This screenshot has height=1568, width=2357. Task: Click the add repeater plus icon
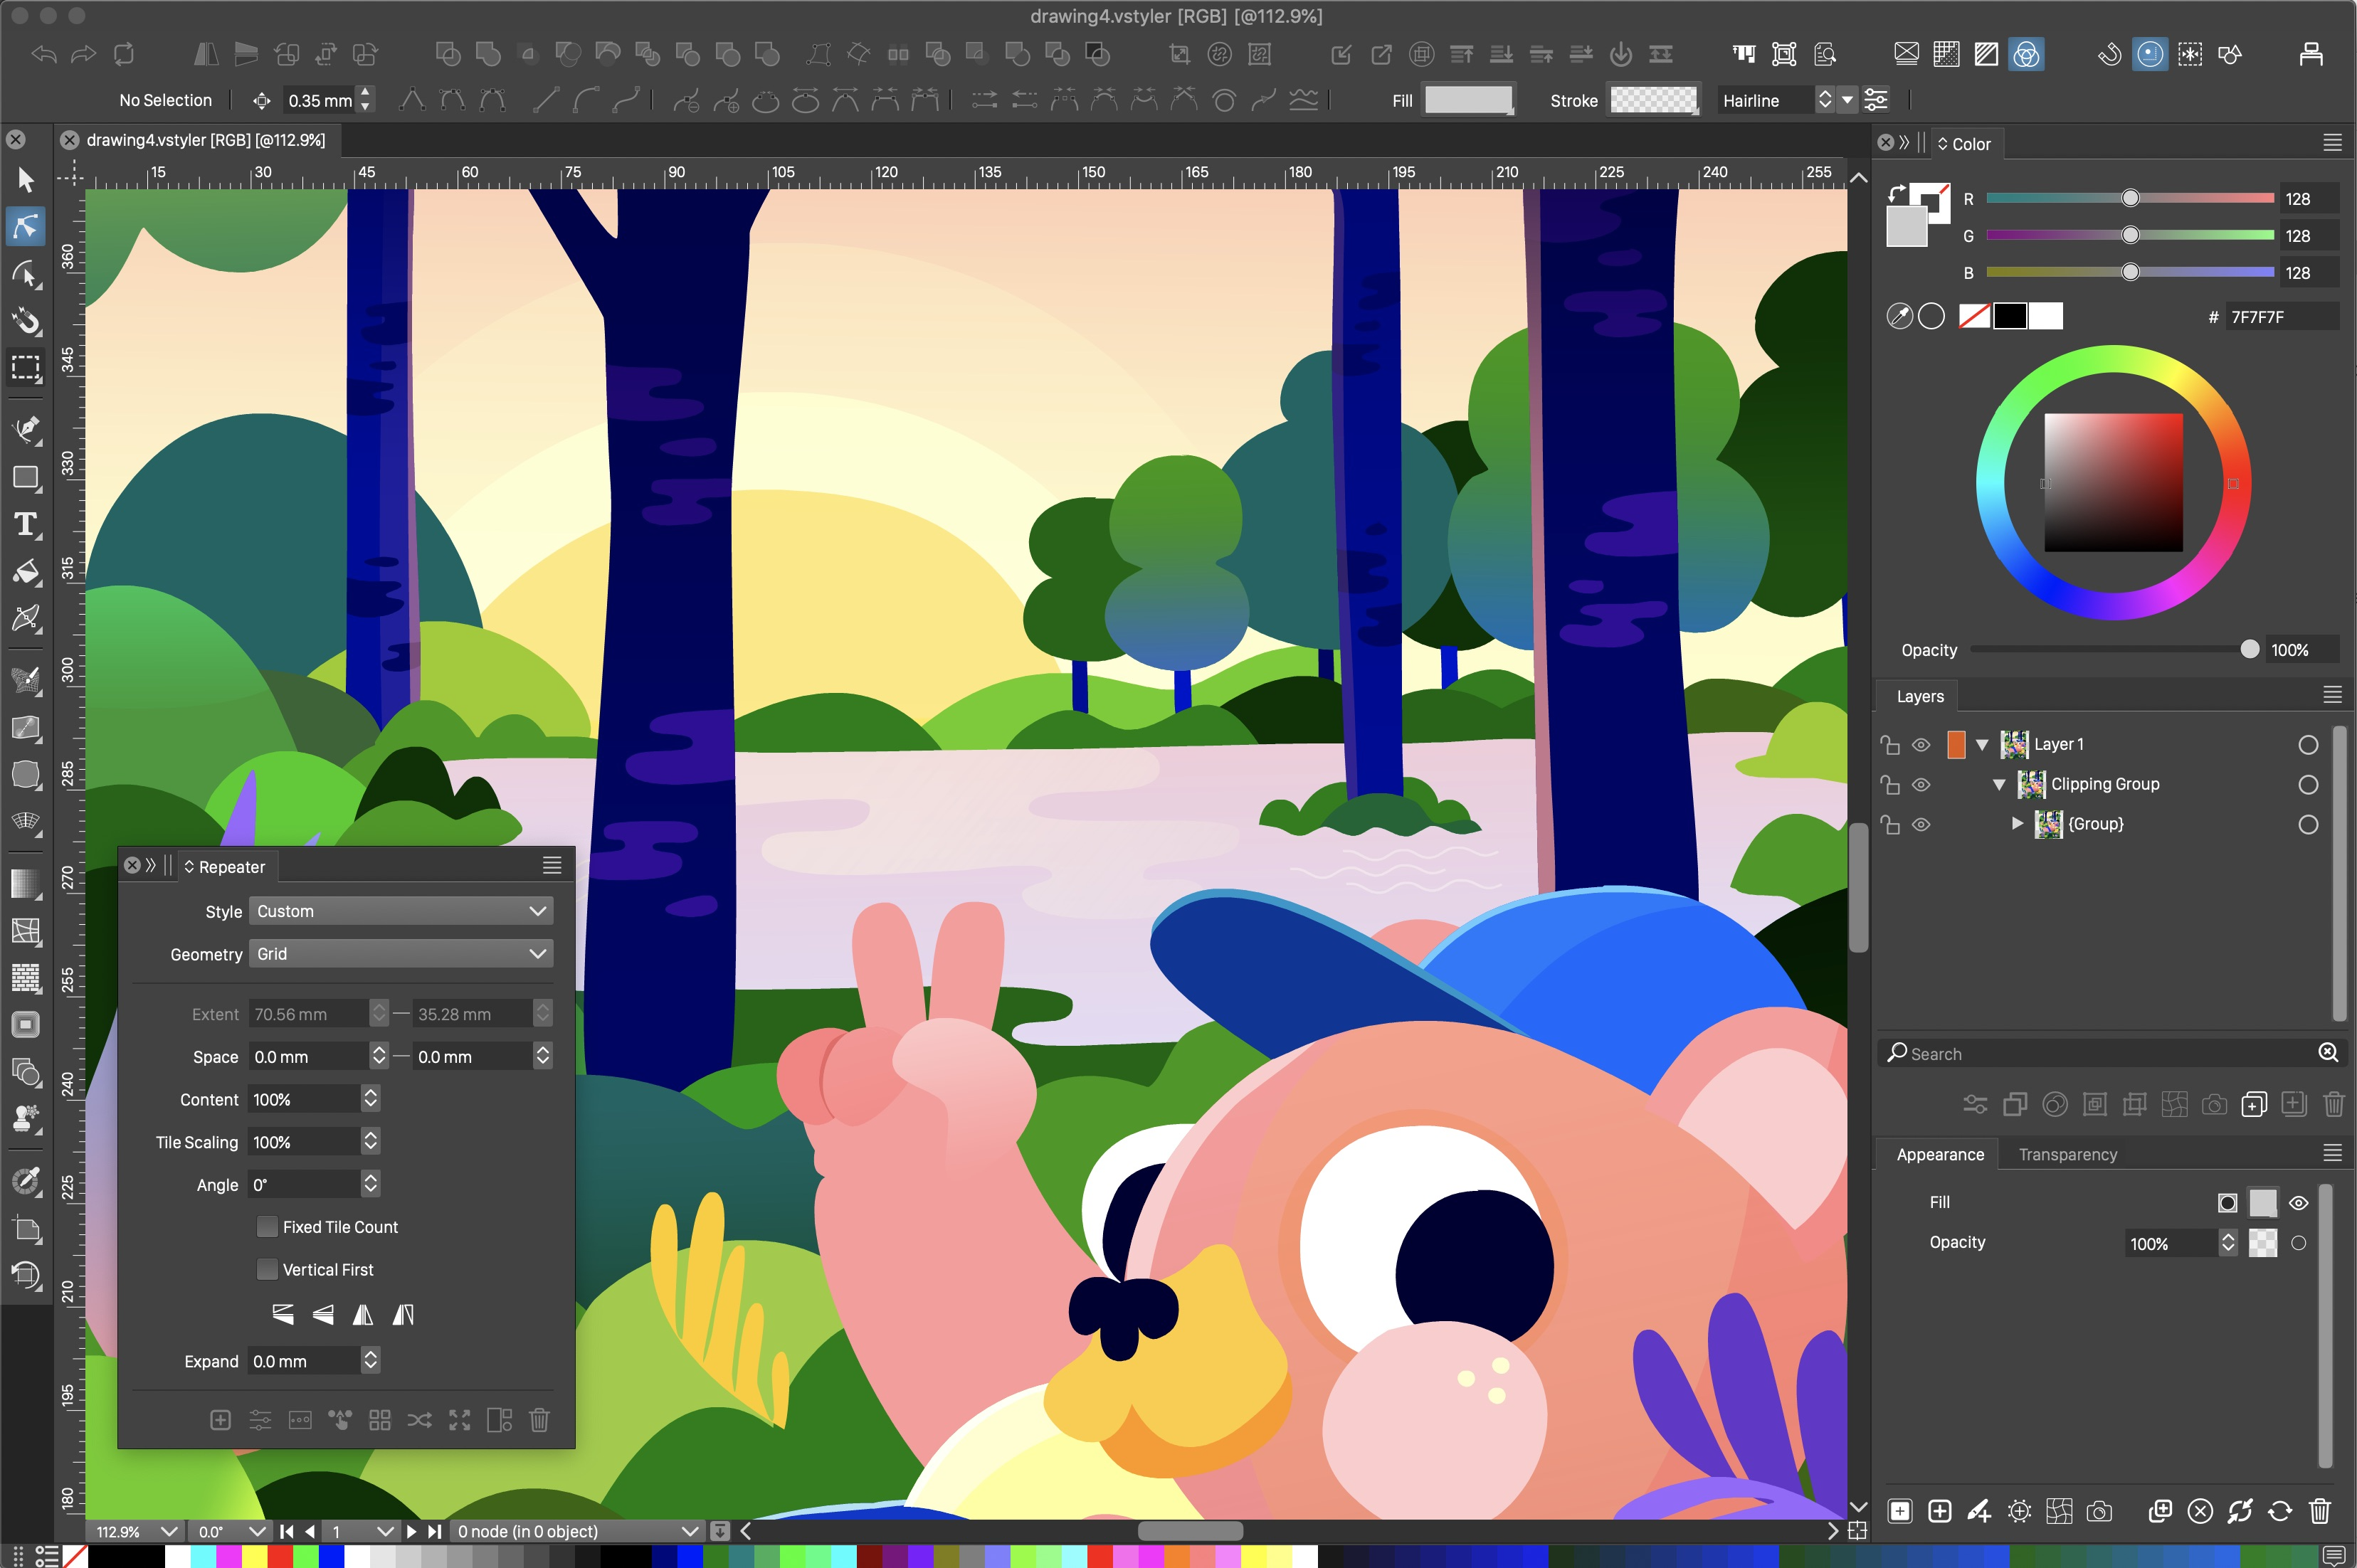tap(221, 1420)
